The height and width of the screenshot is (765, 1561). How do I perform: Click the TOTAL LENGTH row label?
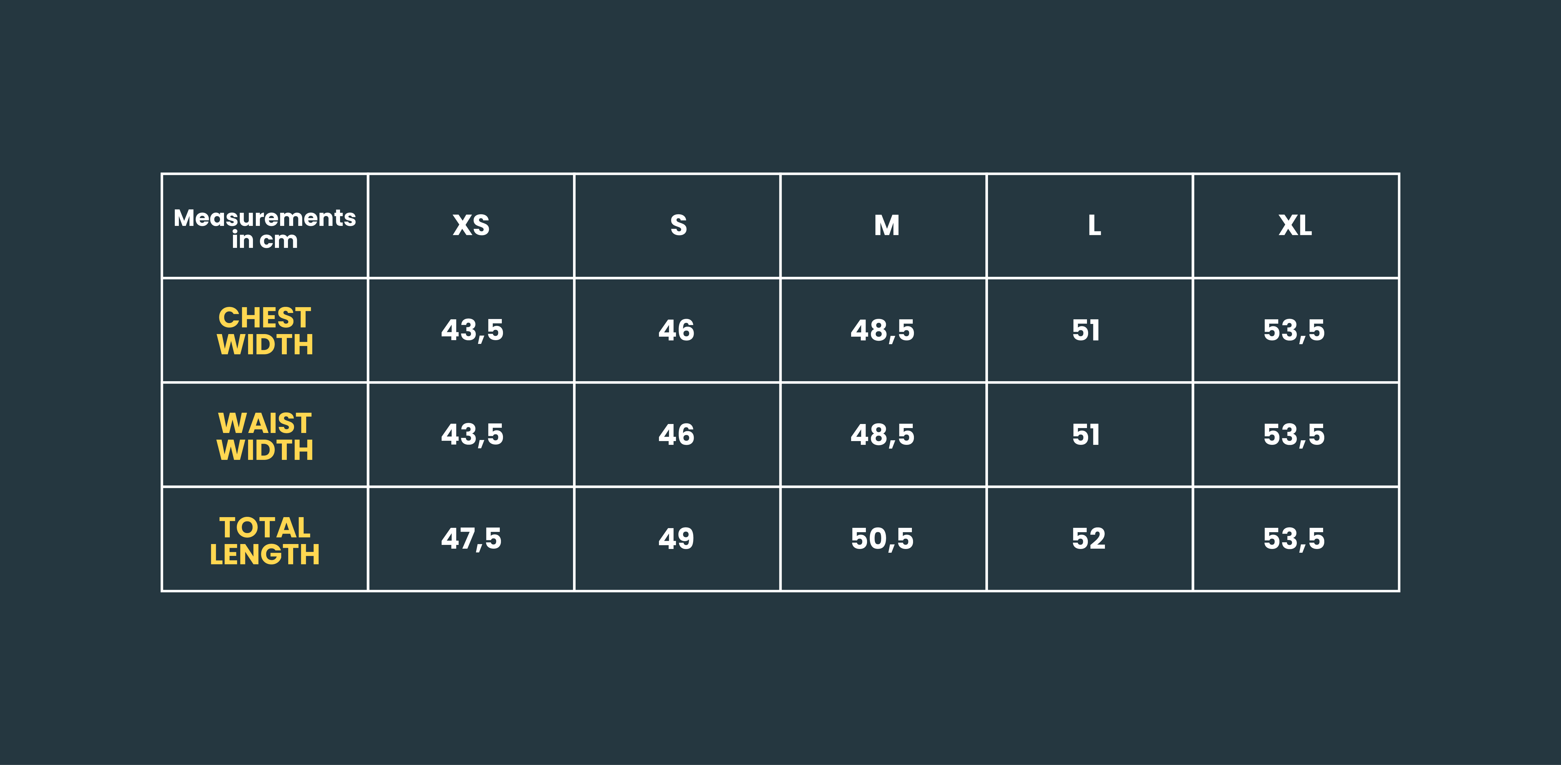[265, 540]
